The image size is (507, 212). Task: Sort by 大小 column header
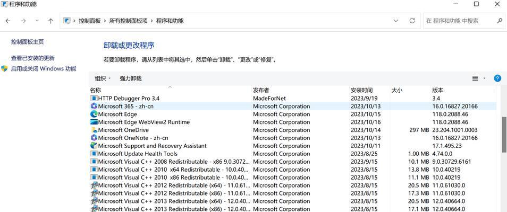[x=397, y=90]
